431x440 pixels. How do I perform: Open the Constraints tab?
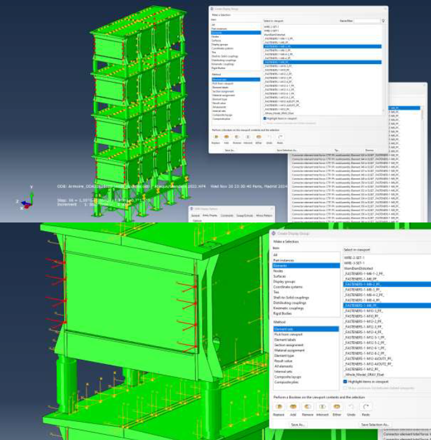(227, 215)
